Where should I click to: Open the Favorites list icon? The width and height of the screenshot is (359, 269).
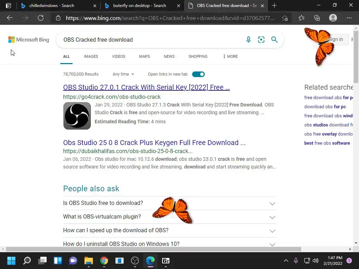[301, 18]
